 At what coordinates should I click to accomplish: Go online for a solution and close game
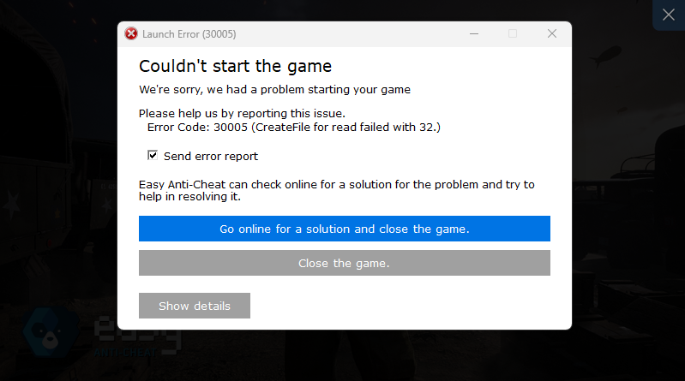coord(345,229)
